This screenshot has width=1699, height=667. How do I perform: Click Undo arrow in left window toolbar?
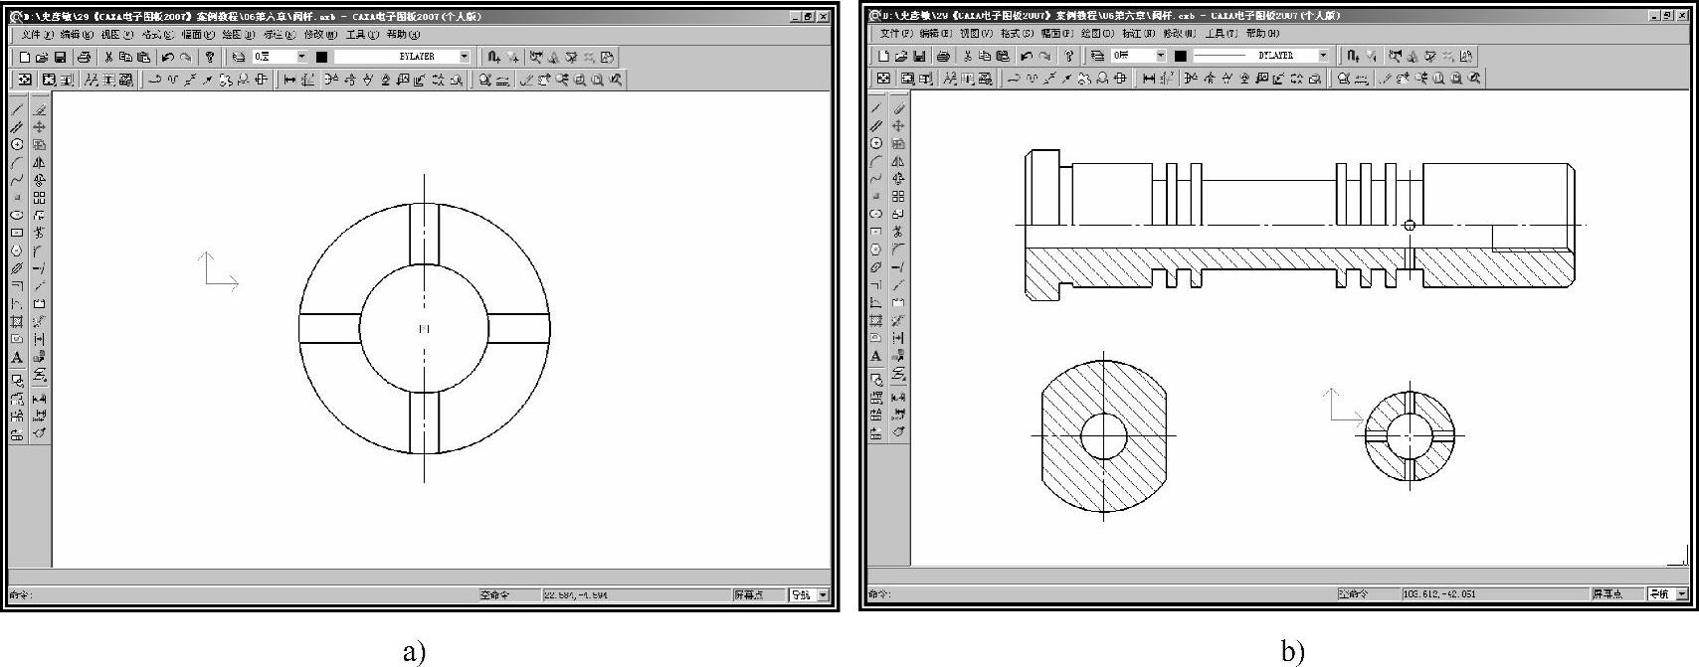167,58
